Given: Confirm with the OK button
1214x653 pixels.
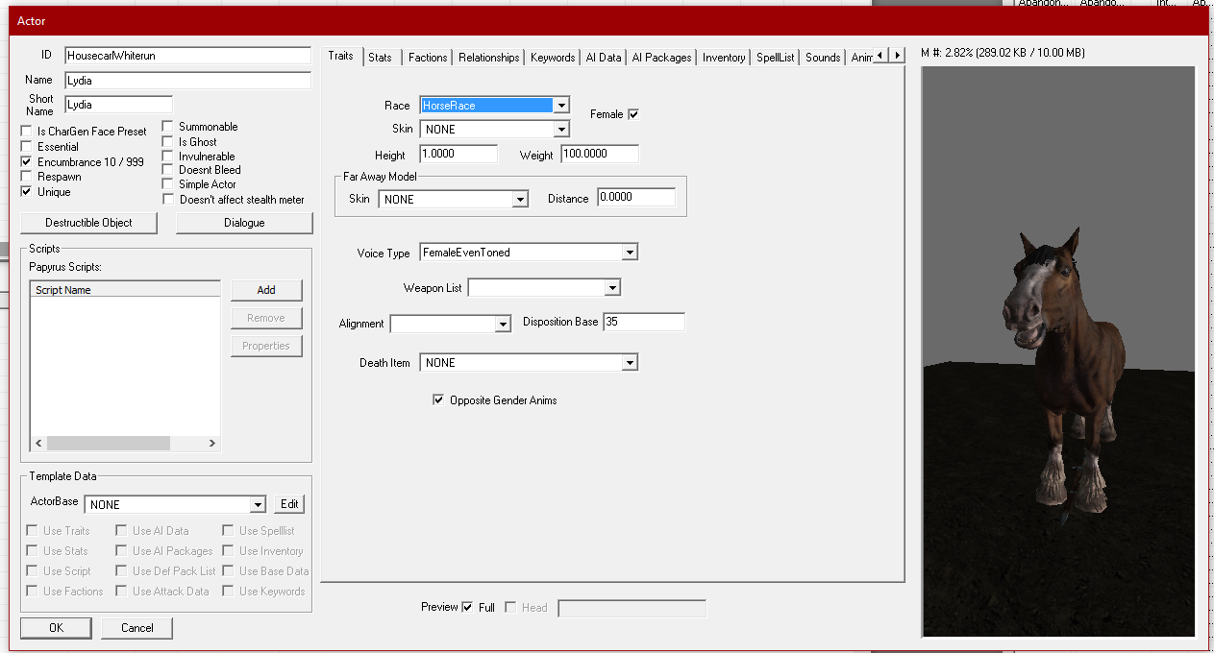Looking at the screenshot, I should click(56, 628).
